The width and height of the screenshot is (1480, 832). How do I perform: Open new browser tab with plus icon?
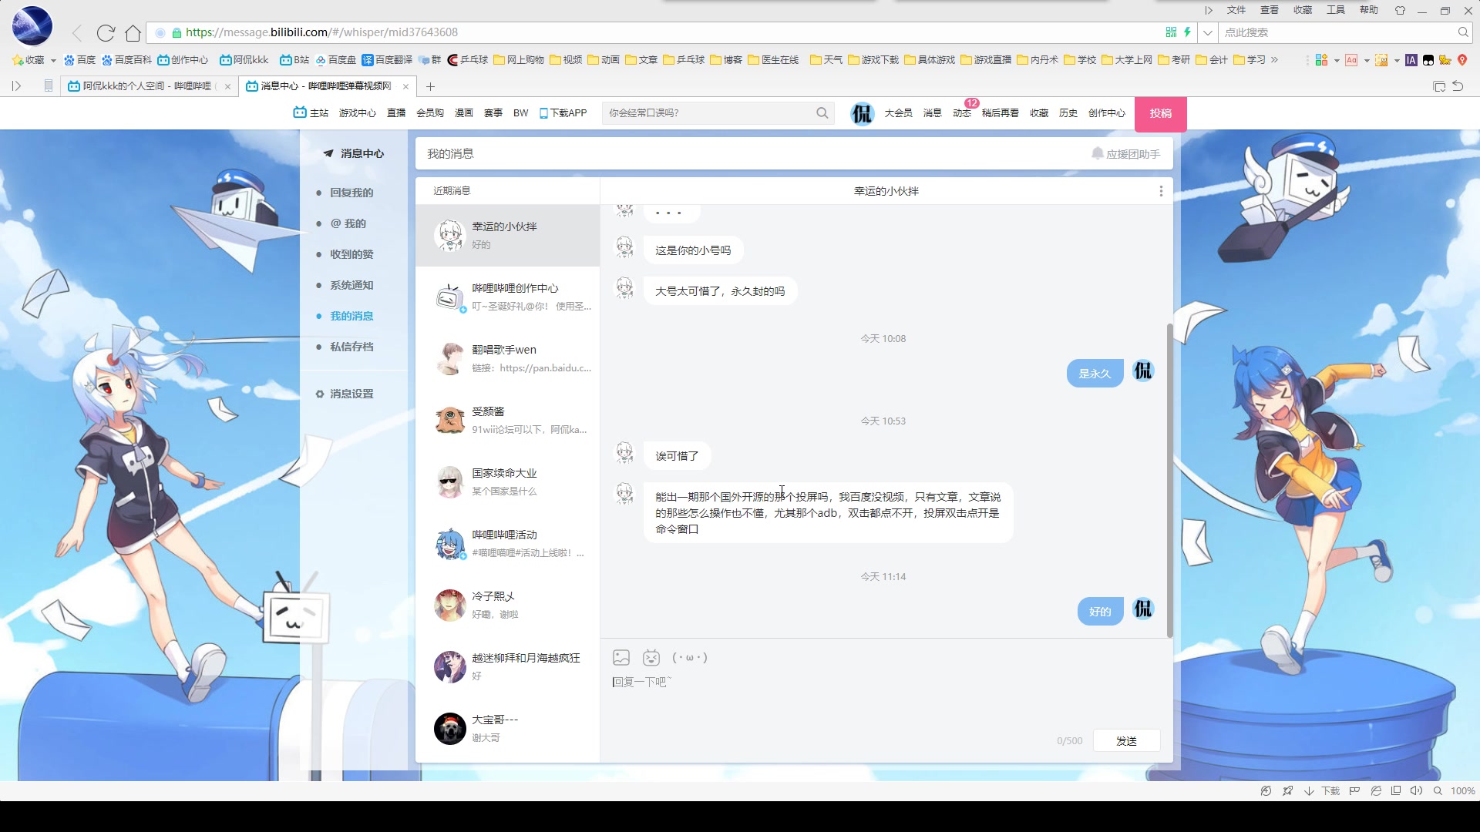tap(431, 86)
